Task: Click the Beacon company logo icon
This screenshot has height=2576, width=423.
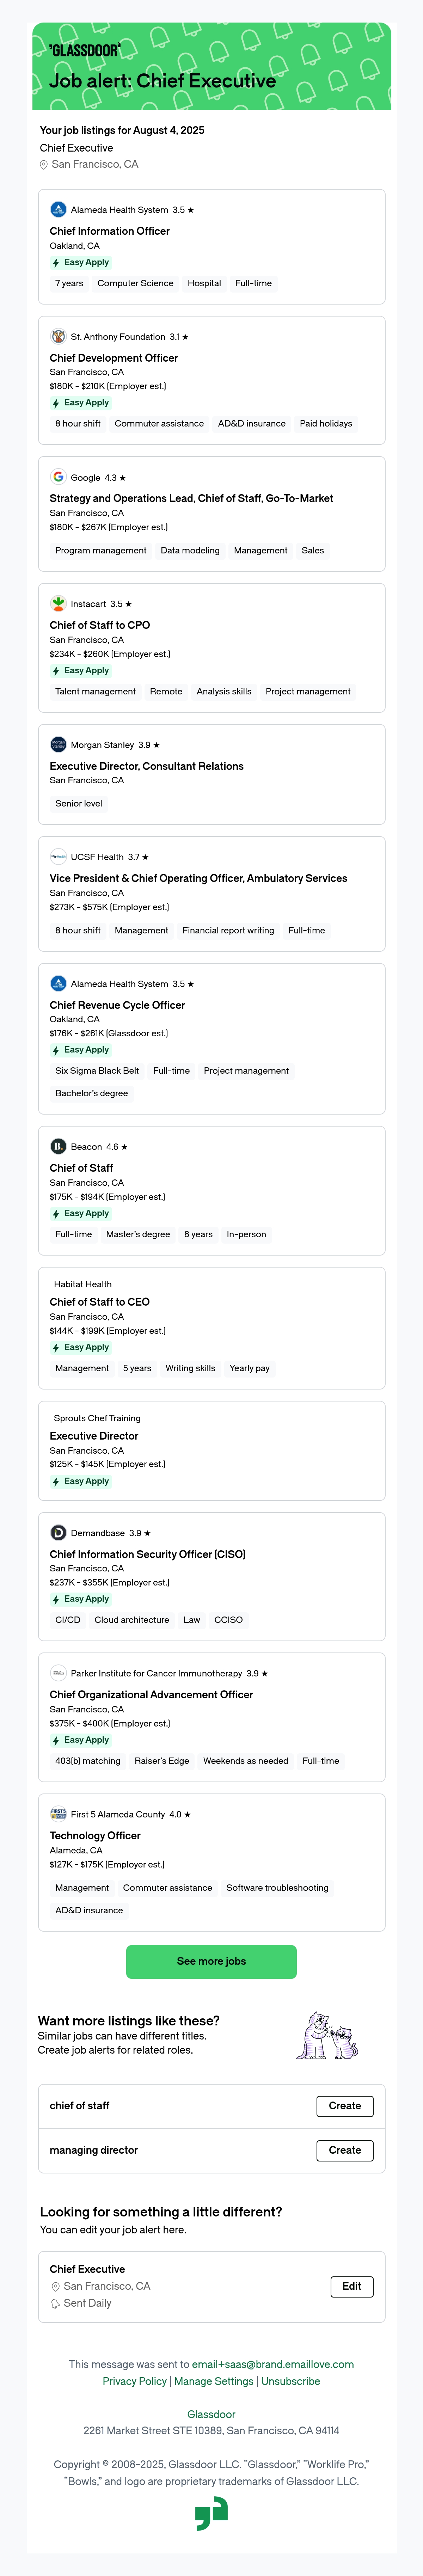Action: click(58, 1146)
